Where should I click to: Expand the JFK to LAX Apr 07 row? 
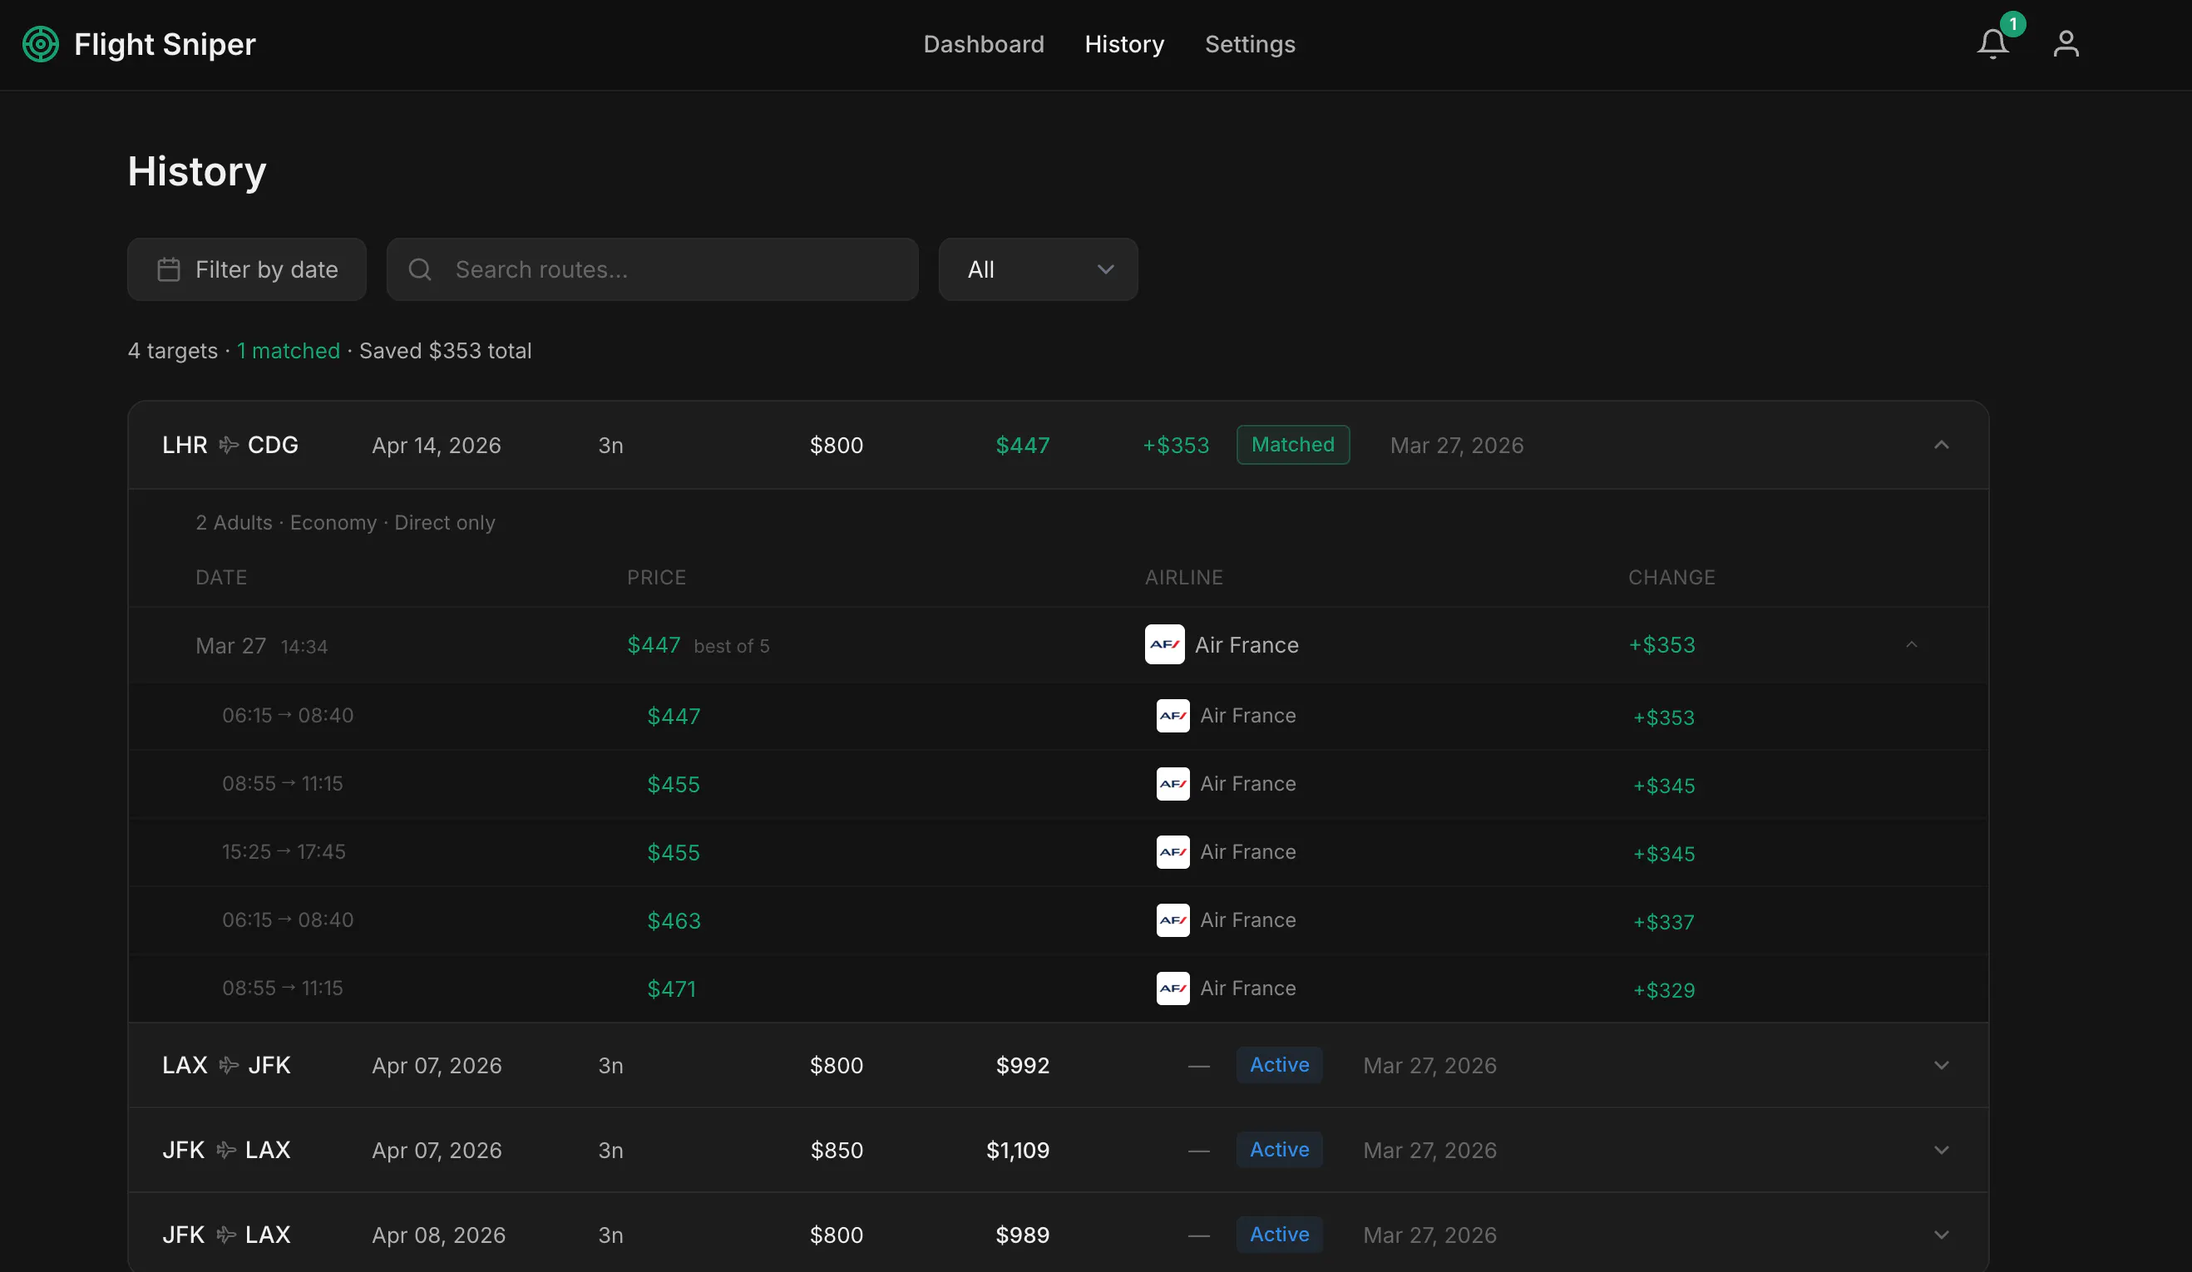[1941, 1151]
